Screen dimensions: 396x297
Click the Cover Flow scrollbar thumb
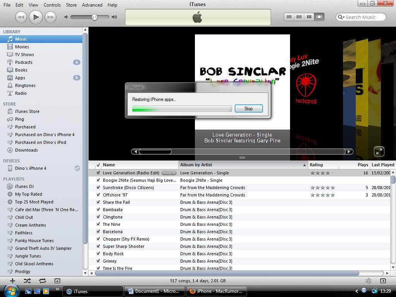(155, 152)
